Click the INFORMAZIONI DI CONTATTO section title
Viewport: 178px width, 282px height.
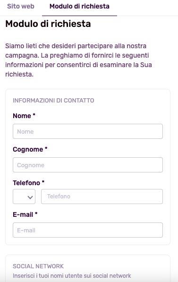(x=53, y=100)
